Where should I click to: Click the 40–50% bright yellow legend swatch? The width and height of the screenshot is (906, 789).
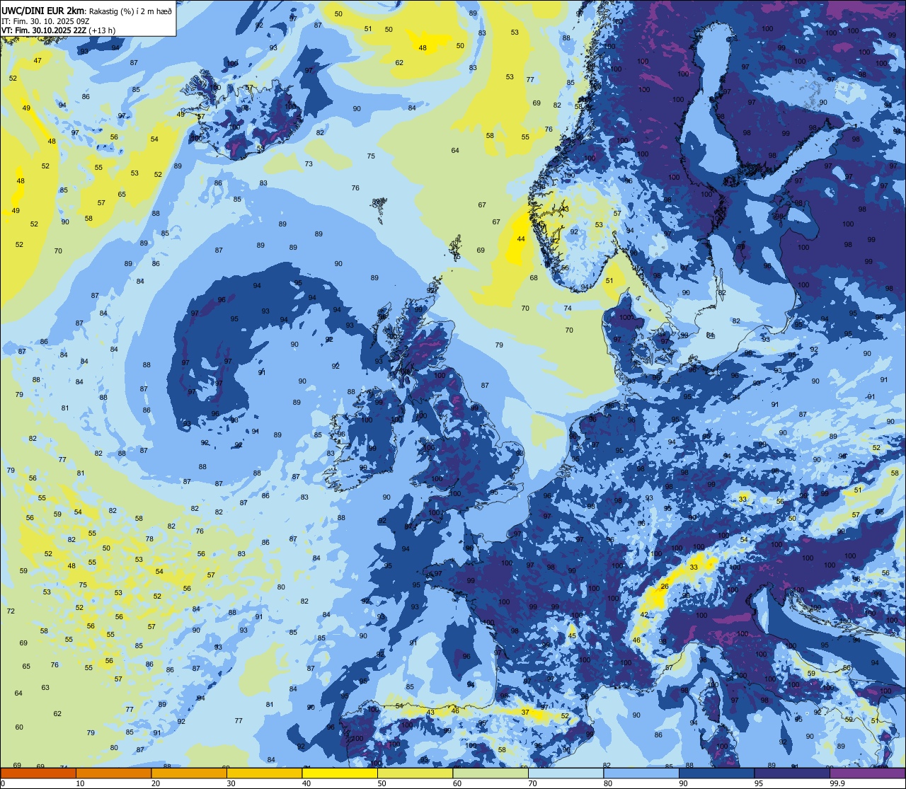click(x=340, y=773)
